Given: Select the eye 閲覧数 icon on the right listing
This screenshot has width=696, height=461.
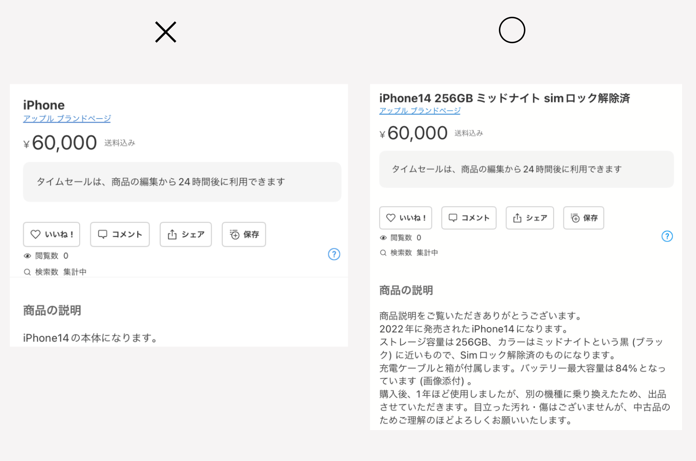Looking at the screenshot, I should tap(383, 238).
